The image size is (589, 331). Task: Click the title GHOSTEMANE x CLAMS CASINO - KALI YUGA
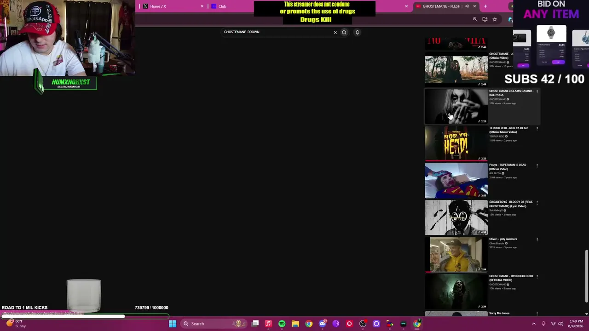pos(511,93)
